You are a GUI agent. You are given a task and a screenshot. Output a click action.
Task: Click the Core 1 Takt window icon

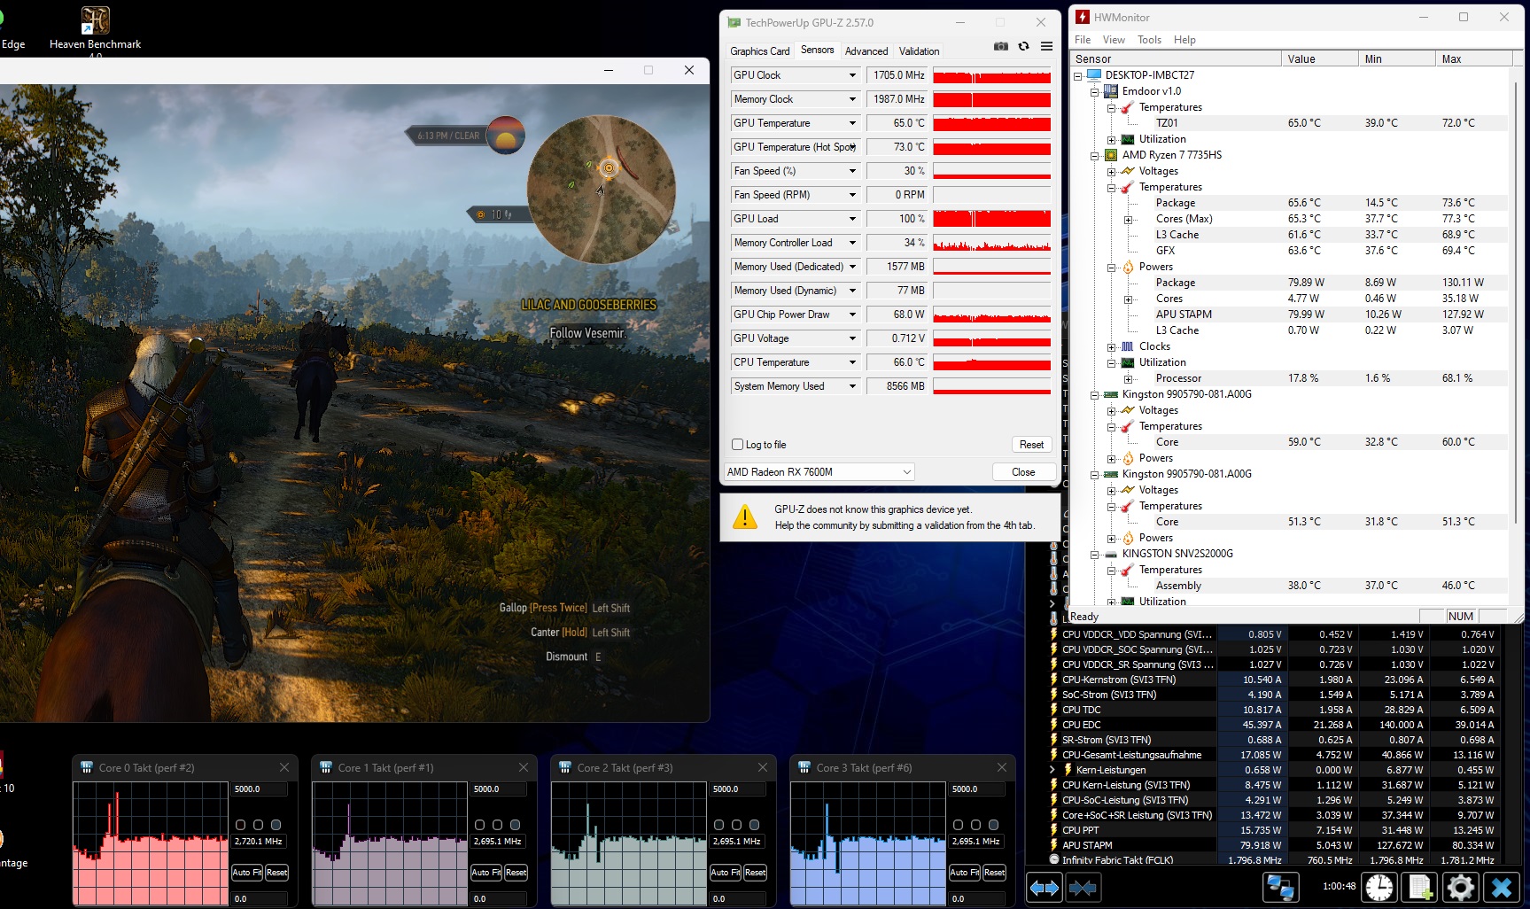(x=326, y=767)
